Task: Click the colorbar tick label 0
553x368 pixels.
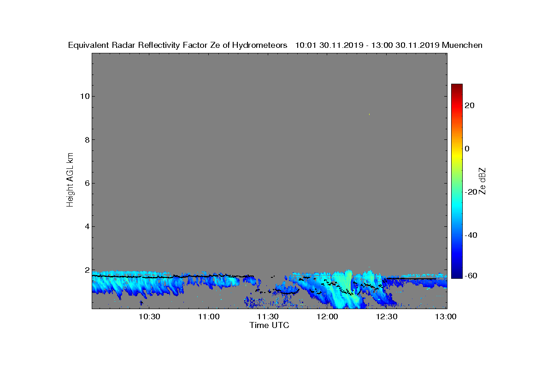Action: tap(467, 149)
